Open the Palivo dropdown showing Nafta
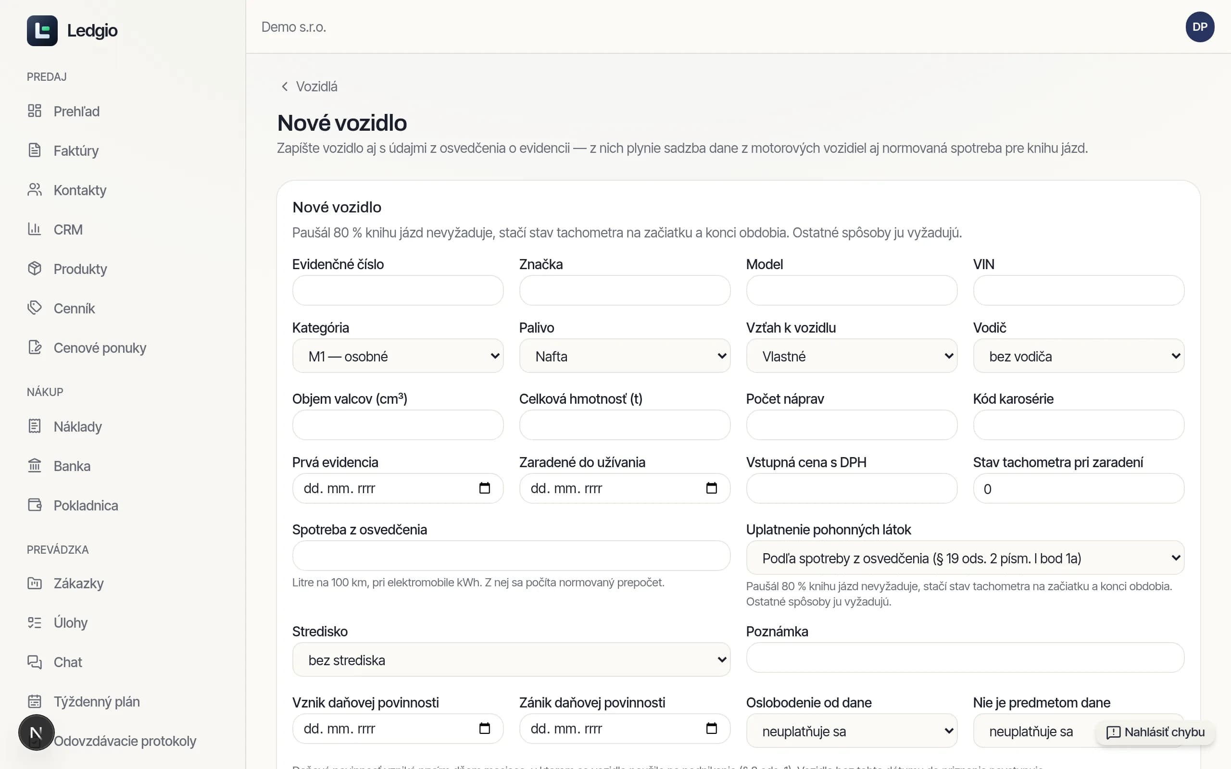Image resolution: width=1231 pixels, height=769 pixels. tap(625, 356)
